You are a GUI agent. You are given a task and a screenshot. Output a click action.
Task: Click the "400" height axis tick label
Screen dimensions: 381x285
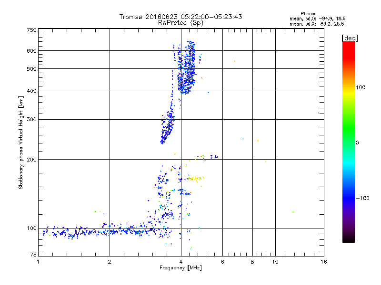click(31, 91)
